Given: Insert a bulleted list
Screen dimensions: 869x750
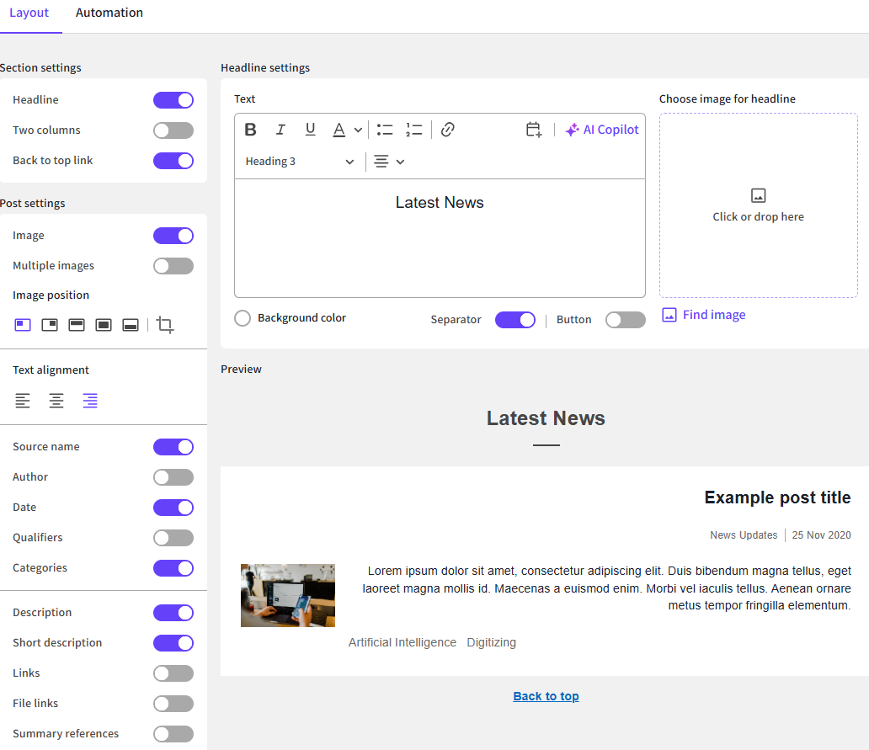Looking at the screenshot, I should [x=385, y=130].
